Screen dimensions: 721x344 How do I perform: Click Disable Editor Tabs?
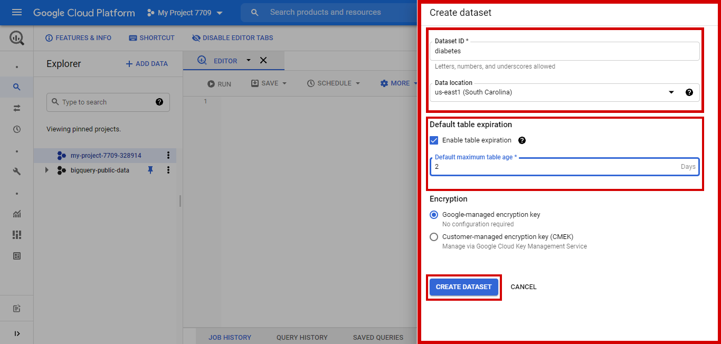coord(232,38)
